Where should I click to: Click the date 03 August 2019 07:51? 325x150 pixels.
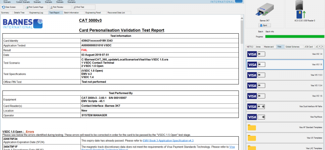95,55
